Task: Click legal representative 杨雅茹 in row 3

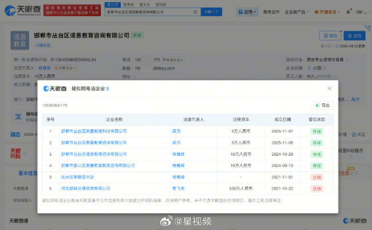Action: click(178, 154)
